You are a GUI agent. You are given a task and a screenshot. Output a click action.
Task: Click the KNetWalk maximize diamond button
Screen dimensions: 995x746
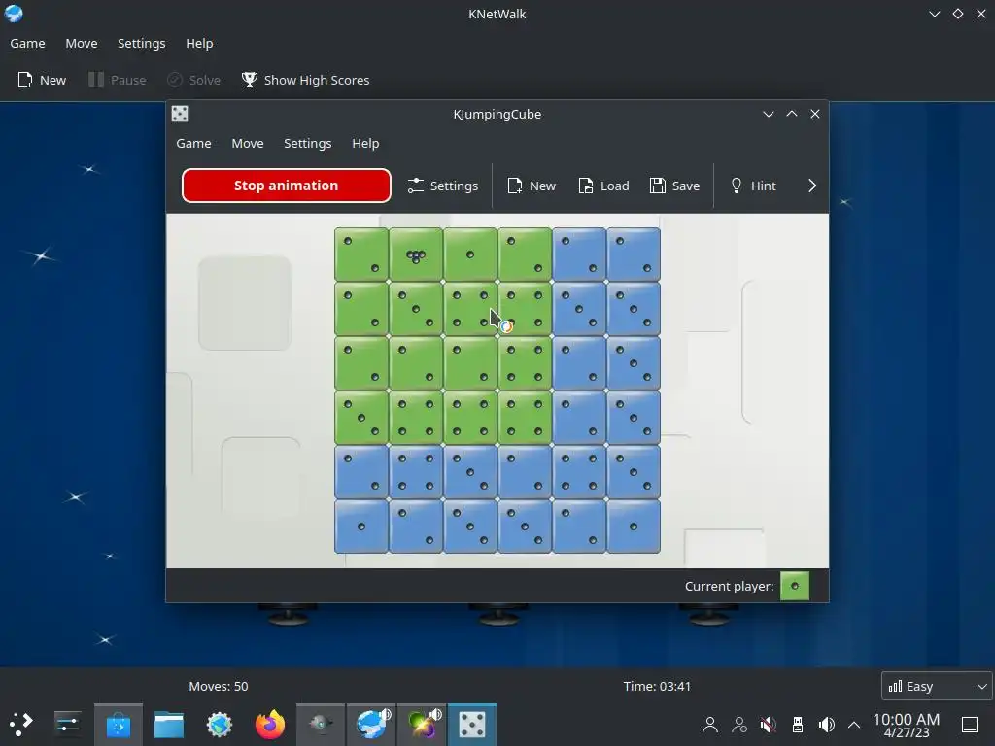click(x=958, y=14)
